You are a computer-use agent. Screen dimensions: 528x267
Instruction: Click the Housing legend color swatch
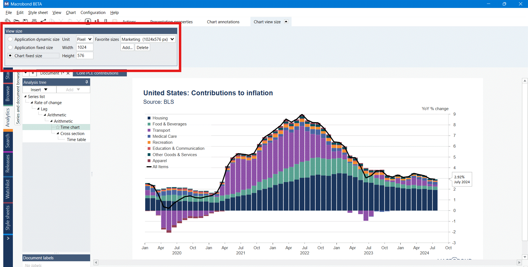click(149, 118)
